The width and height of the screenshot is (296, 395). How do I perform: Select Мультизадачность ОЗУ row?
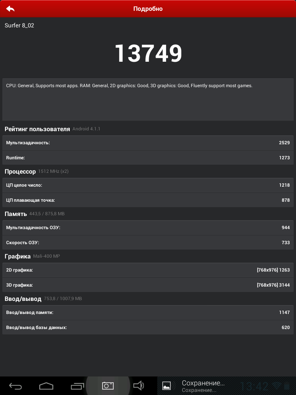148,228
